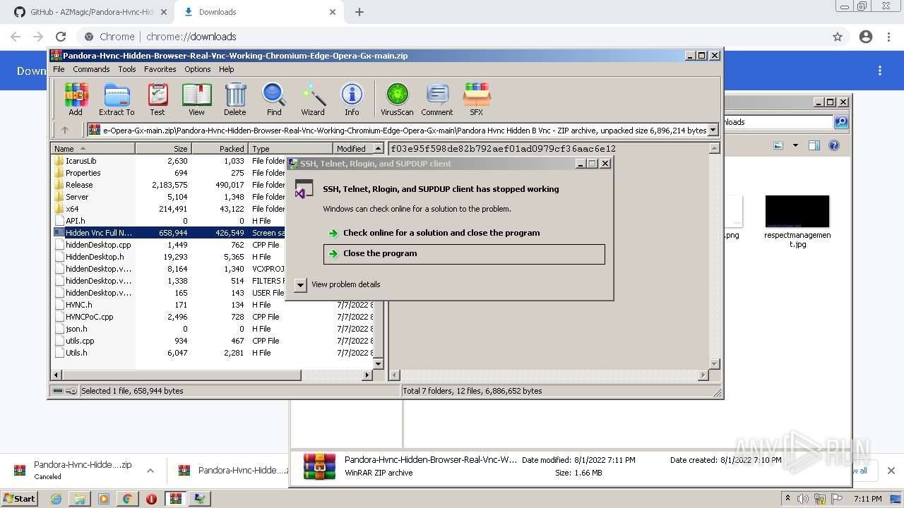The width and height of the screenshot is (904, 508).
Task: Sort the file list by Size column
Action: (x=164, y=149)
